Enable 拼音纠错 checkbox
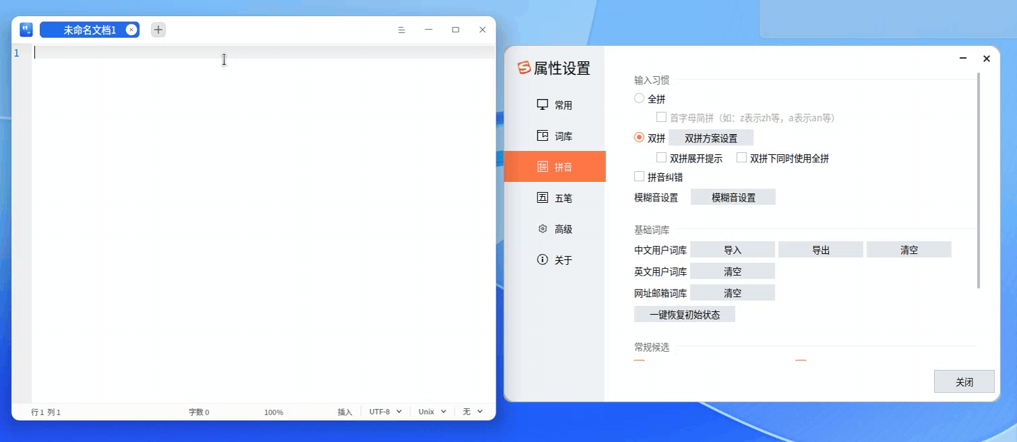The height and width of the screenshot is (442, 1017). tap(639, 177)
